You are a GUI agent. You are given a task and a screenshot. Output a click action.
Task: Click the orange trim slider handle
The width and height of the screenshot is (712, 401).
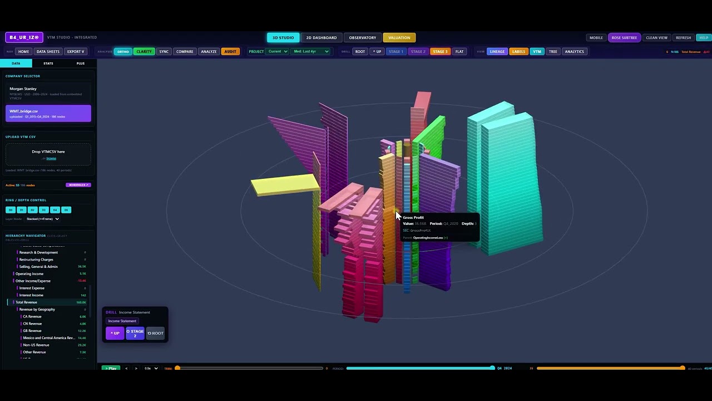177,368
